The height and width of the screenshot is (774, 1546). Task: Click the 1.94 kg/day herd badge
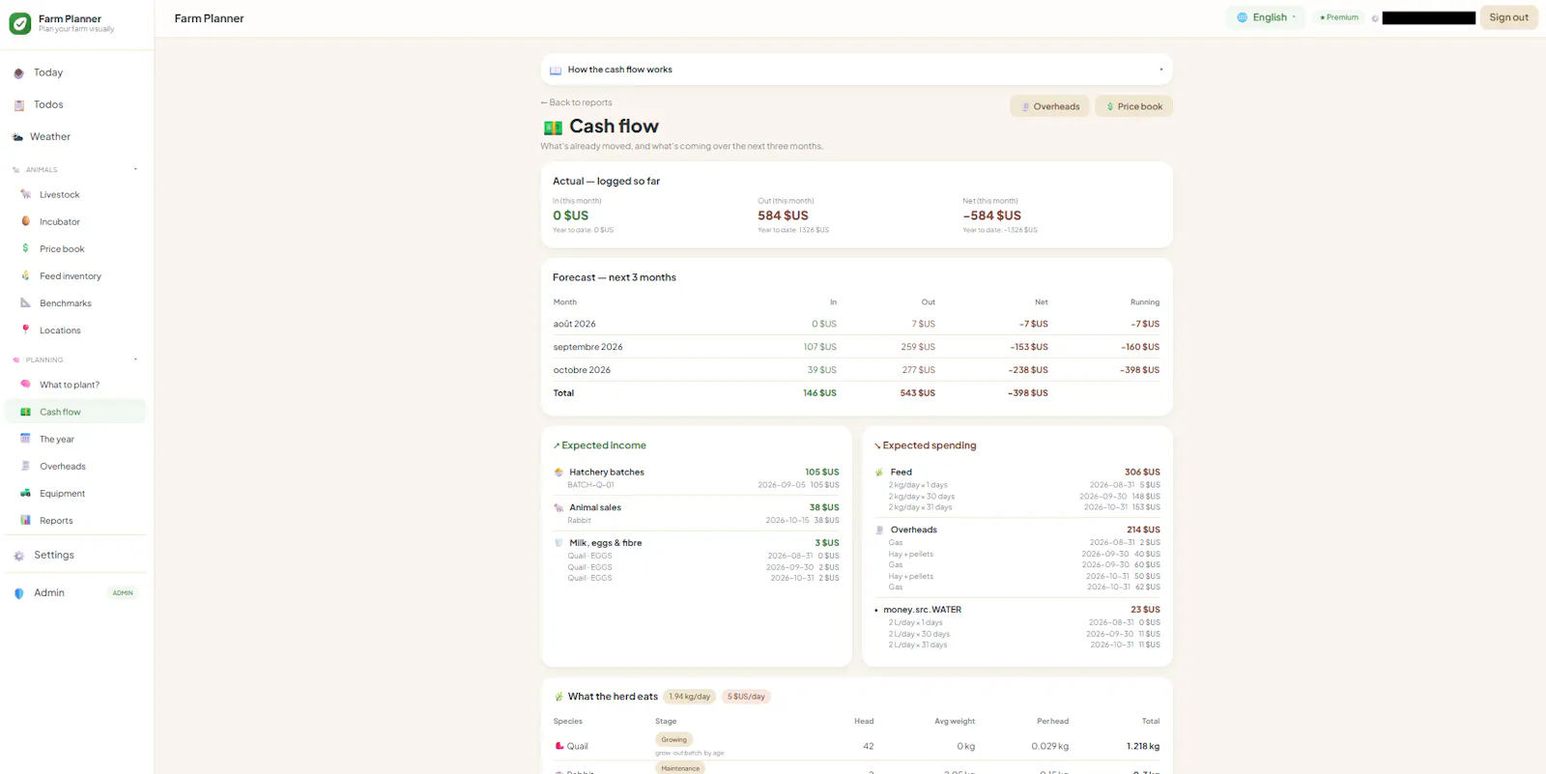point(690,697)
